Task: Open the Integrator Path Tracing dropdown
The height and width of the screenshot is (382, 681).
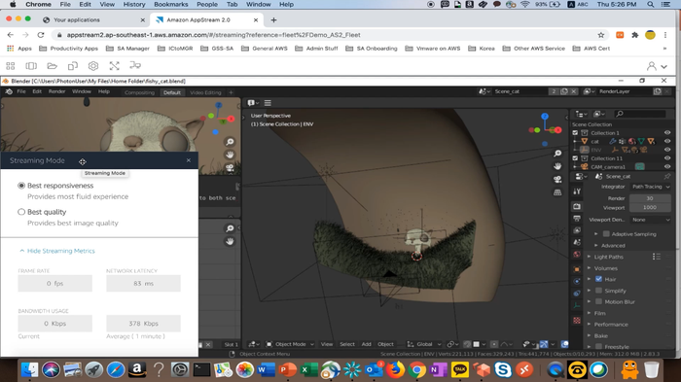Action: click(x=650, y=187)
